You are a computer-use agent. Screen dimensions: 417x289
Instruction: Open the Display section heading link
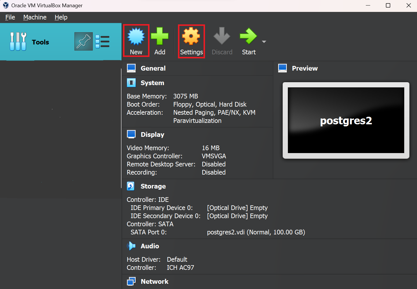[153, 134]
